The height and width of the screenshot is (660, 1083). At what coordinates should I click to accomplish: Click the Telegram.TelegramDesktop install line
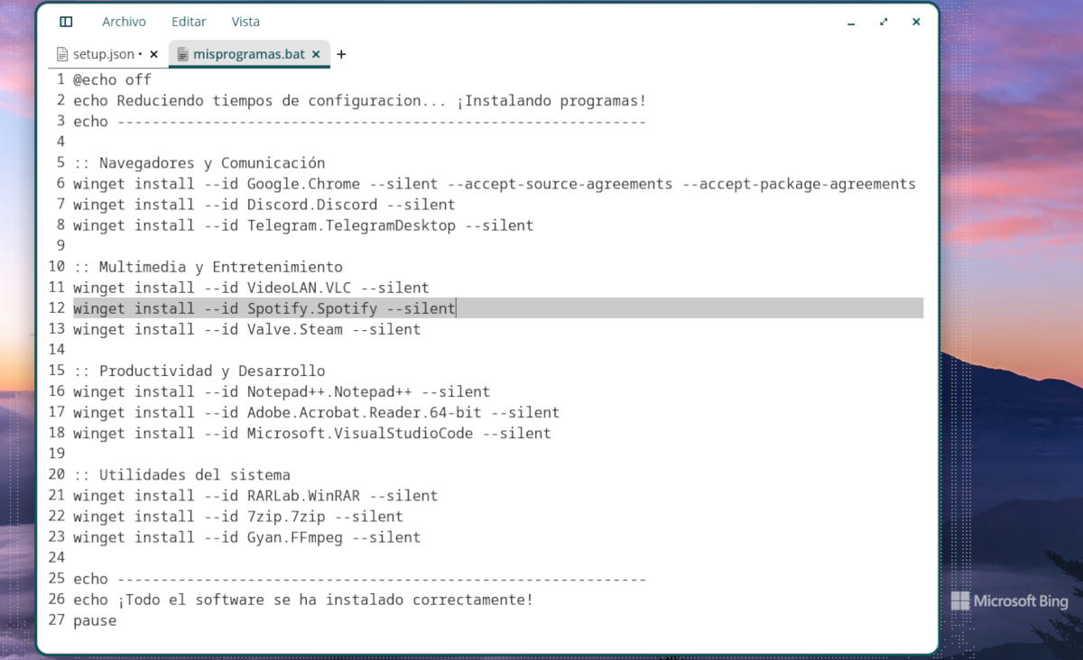point(303,225)
